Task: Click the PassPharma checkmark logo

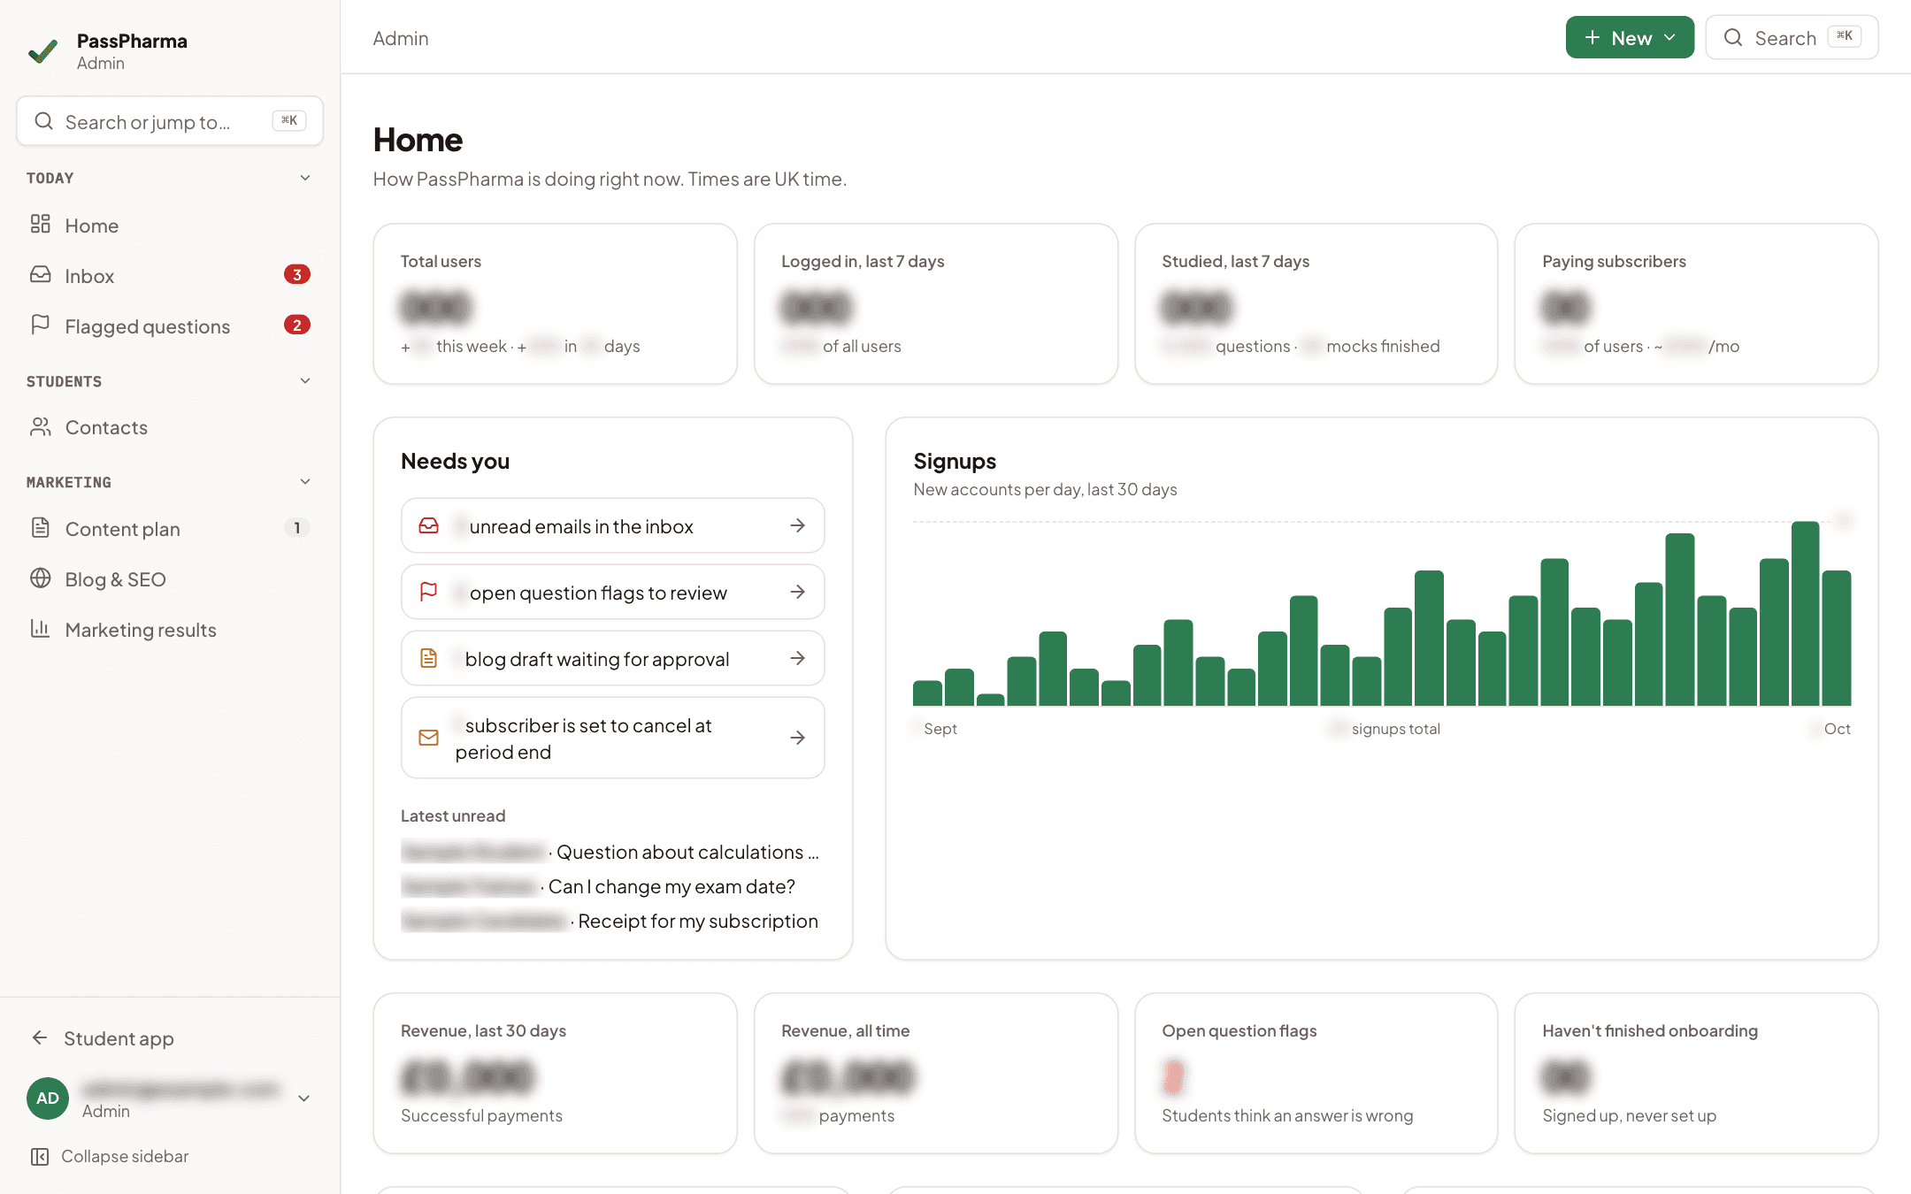Action: (42, 51)
